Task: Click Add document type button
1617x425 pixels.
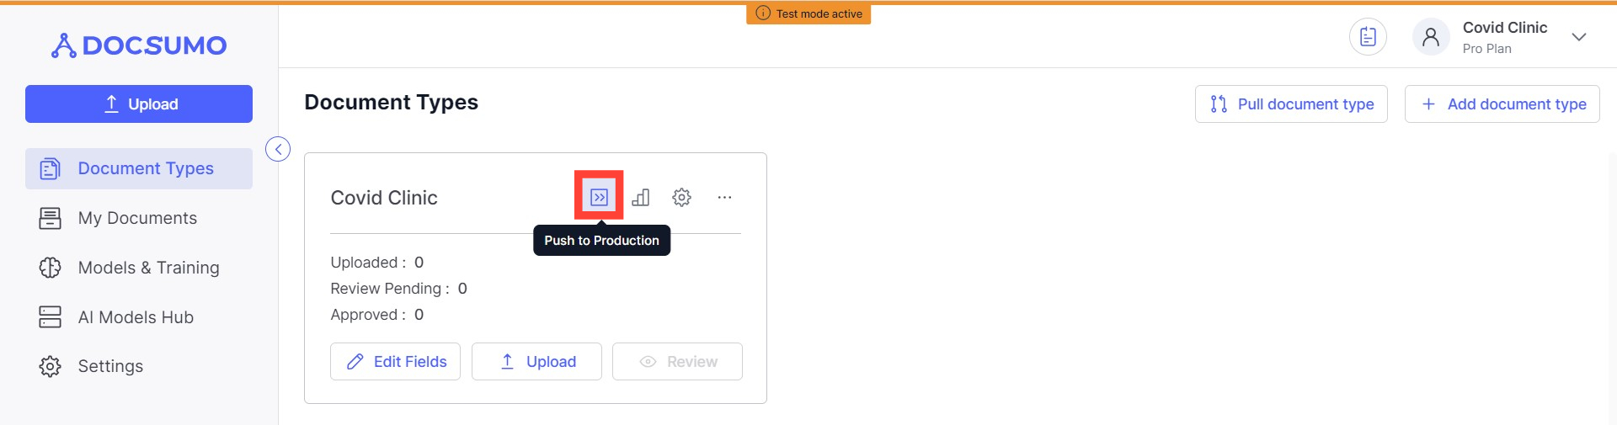Action: tap(1502, 104)
